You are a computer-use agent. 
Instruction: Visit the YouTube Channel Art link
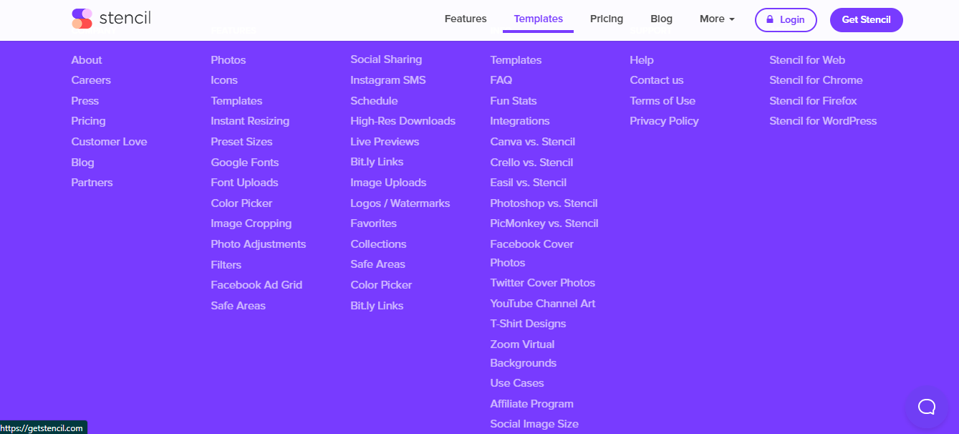(542, 304)
